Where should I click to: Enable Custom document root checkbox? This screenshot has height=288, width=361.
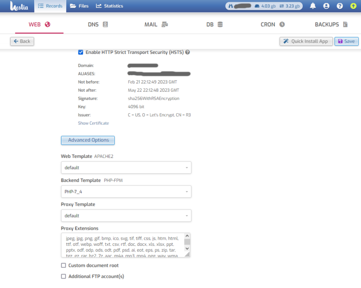[63, 265]
